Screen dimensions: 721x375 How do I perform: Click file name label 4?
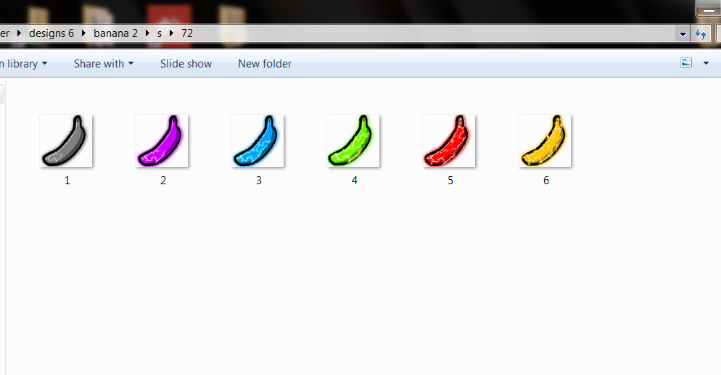(355, 181)
